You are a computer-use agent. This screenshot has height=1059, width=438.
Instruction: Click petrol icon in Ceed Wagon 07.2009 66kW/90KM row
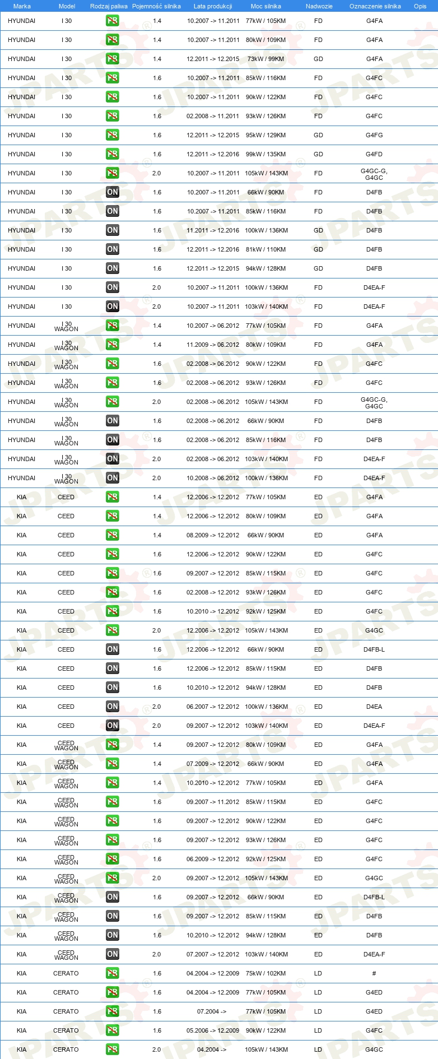click(112, 764)
